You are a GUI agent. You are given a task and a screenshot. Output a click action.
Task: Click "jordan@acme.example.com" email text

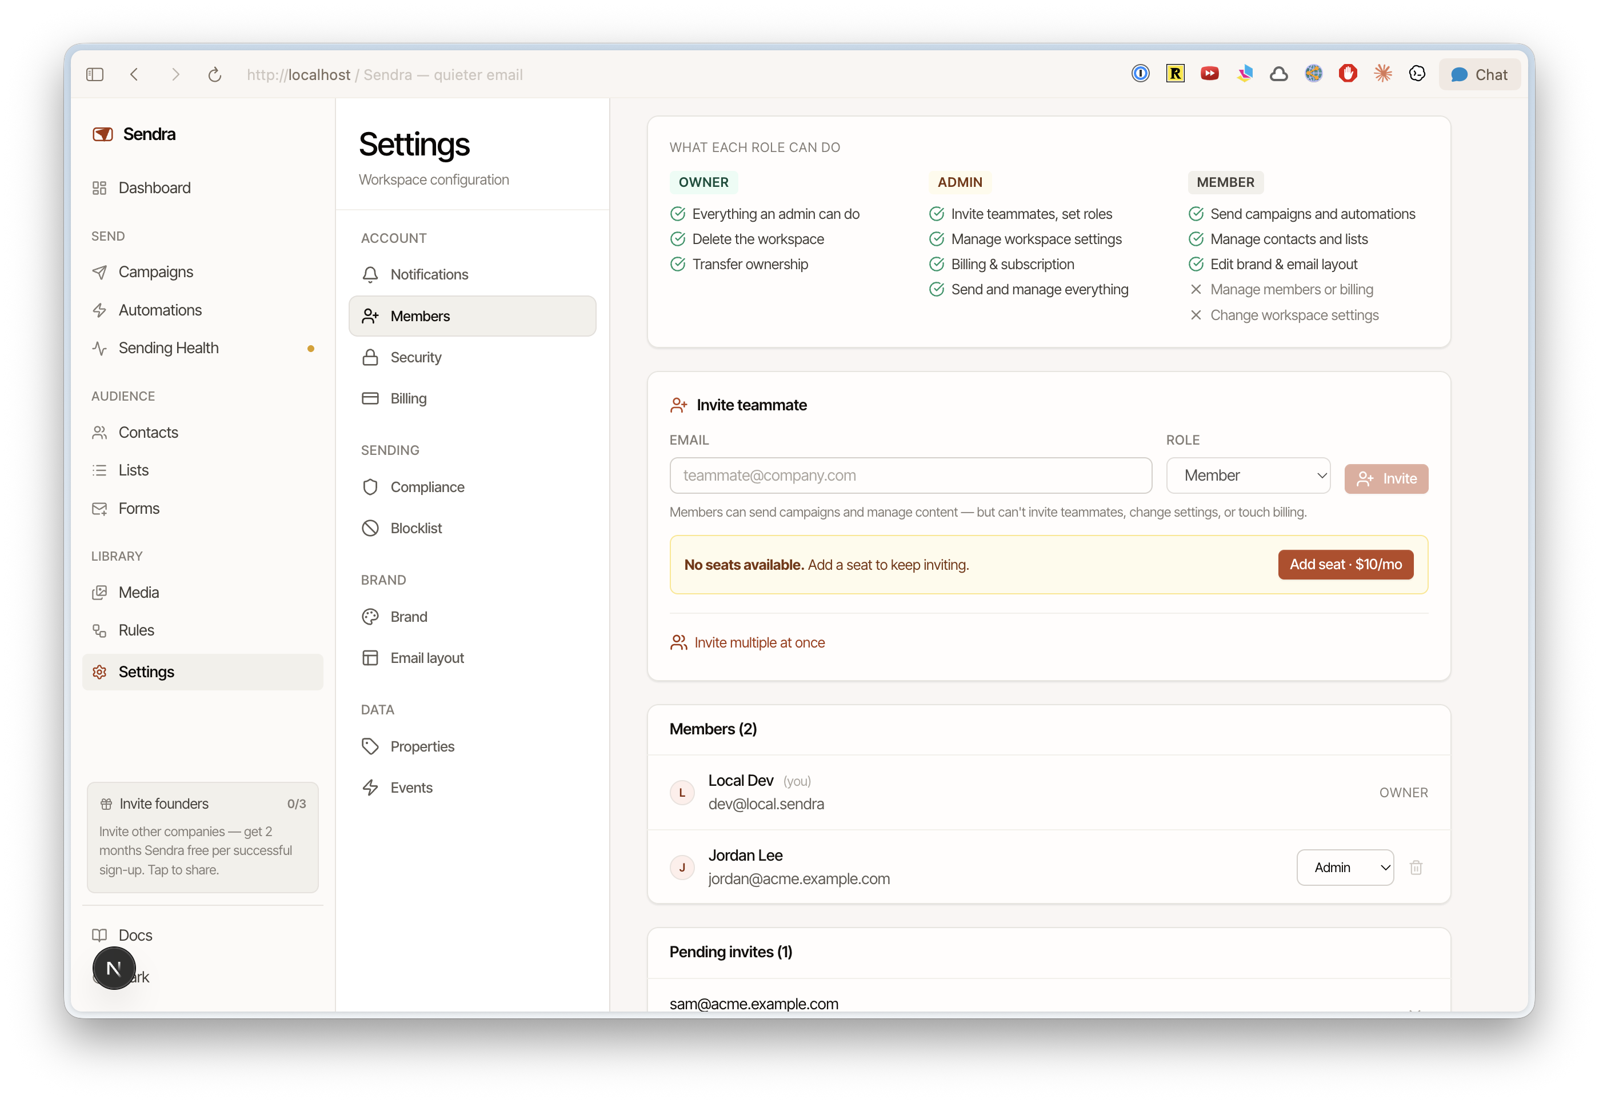click(x=799, y=879)
